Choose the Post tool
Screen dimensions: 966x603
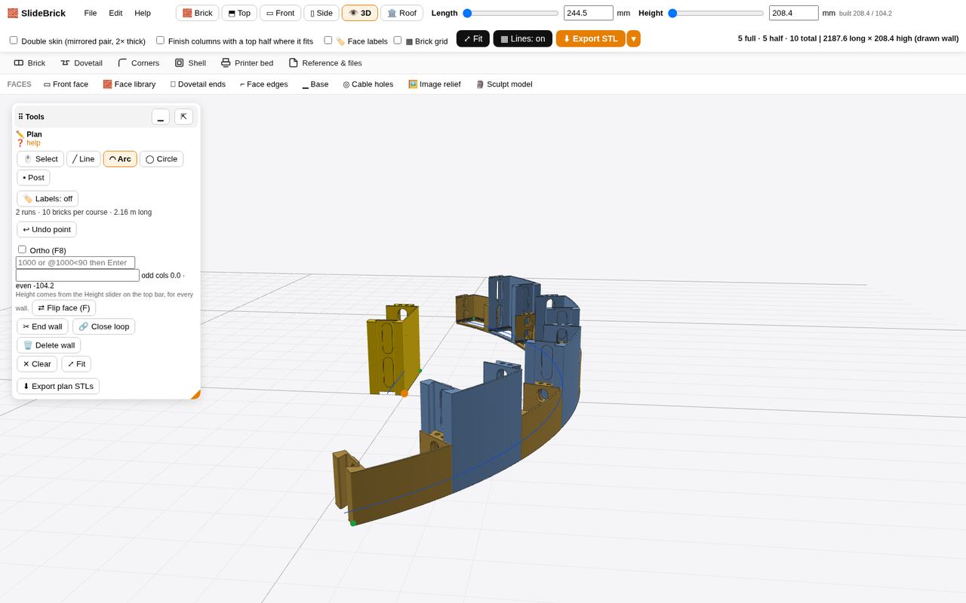(x=33, y=178)
